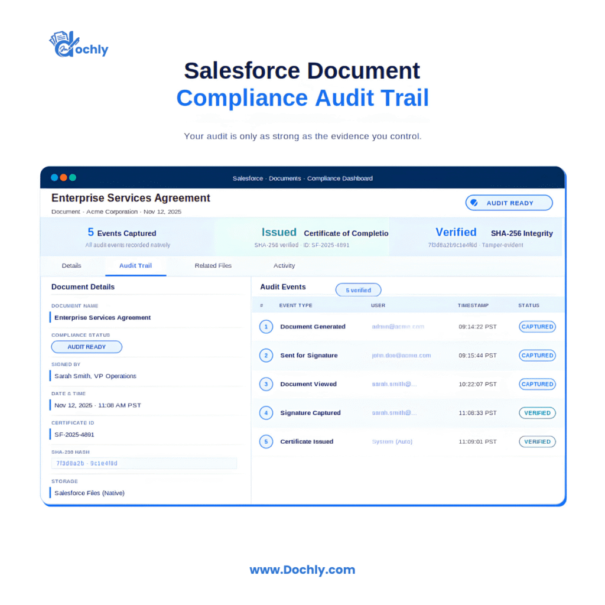Image resolution: width=605 pixels, height=605 pixels.
Task: Click the Enterprise Services Agreement document name field
Action: point(103,317)
